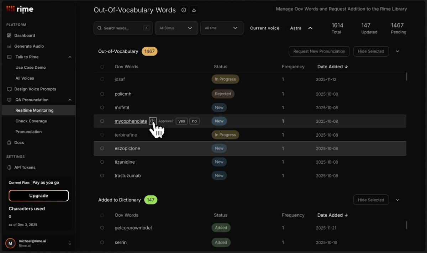Click the Status column header in Out-of-Vocabulary
Screen dimensions: 427x253
point(221,67)
